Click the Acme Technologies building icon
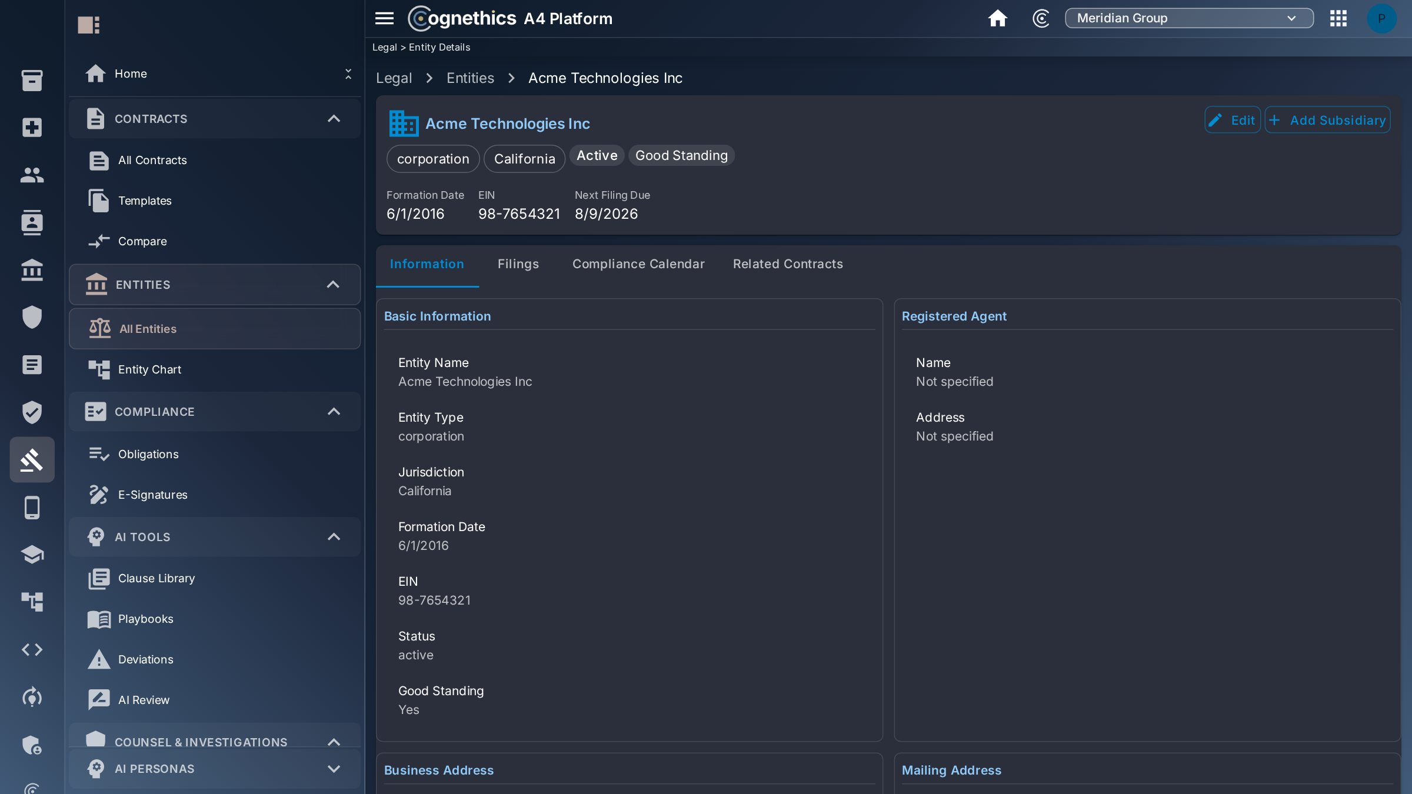Screen dimensions: 1412x794 [x=404, y=124]
